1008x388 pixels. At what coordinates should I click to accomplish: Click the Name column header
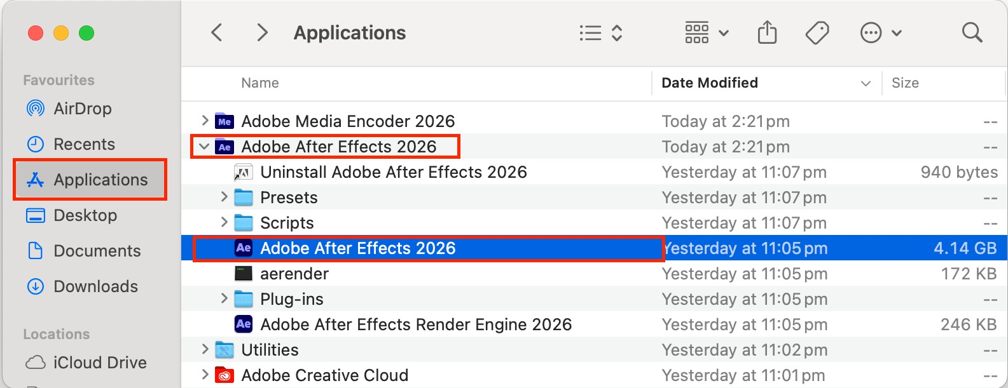[259, 83]
